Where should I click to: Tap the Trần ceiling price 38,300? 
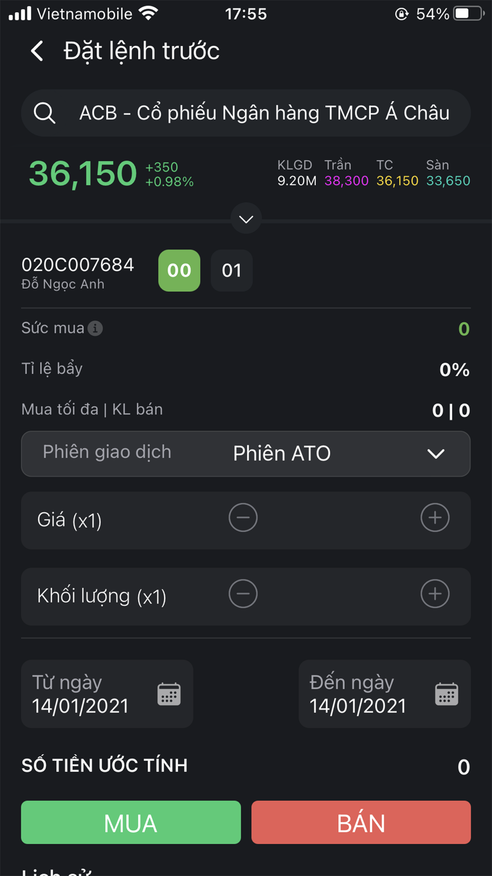click(x=346, y=181)
